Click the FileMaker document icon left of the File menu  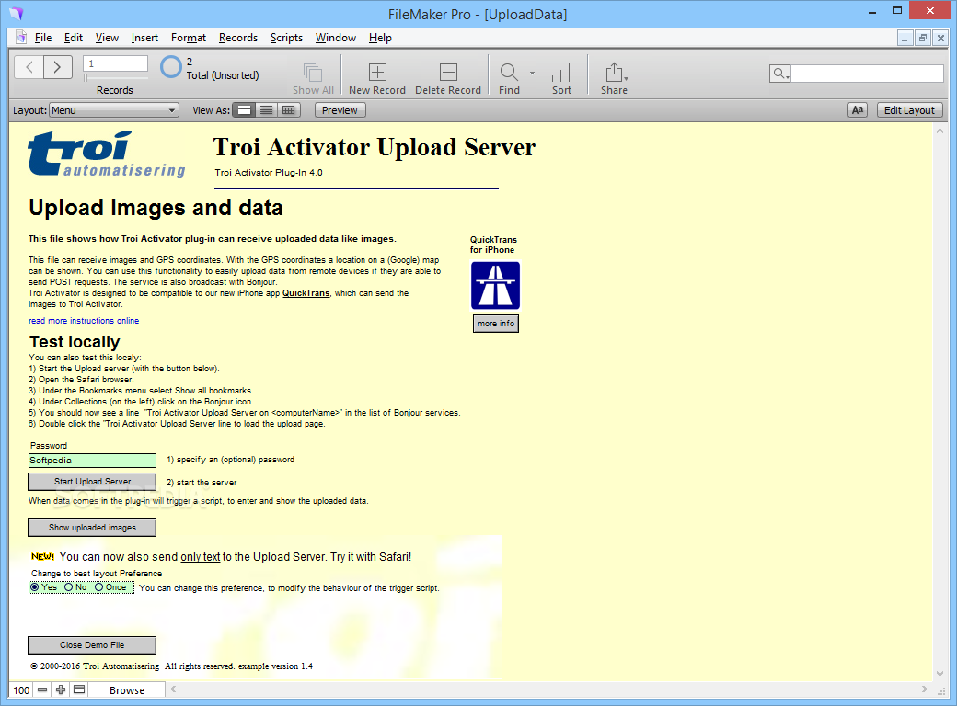(x=21, y=37)
